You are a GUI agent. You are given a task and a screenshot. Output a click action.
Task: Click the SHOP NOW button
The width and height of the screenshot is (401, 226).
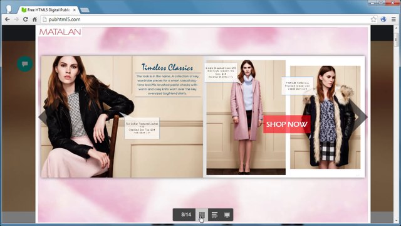[287, 124]
